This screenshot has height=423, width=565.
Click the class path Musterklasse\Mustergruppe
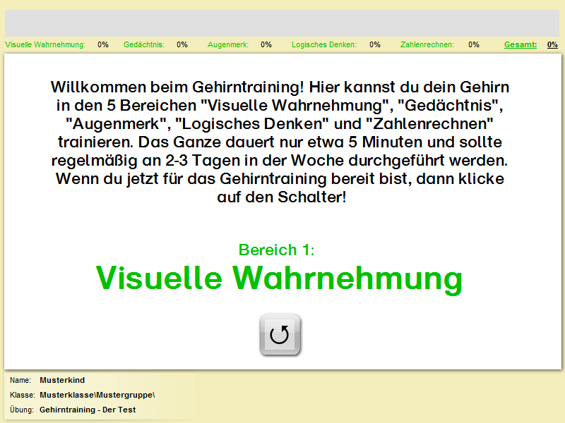point(97,395)
